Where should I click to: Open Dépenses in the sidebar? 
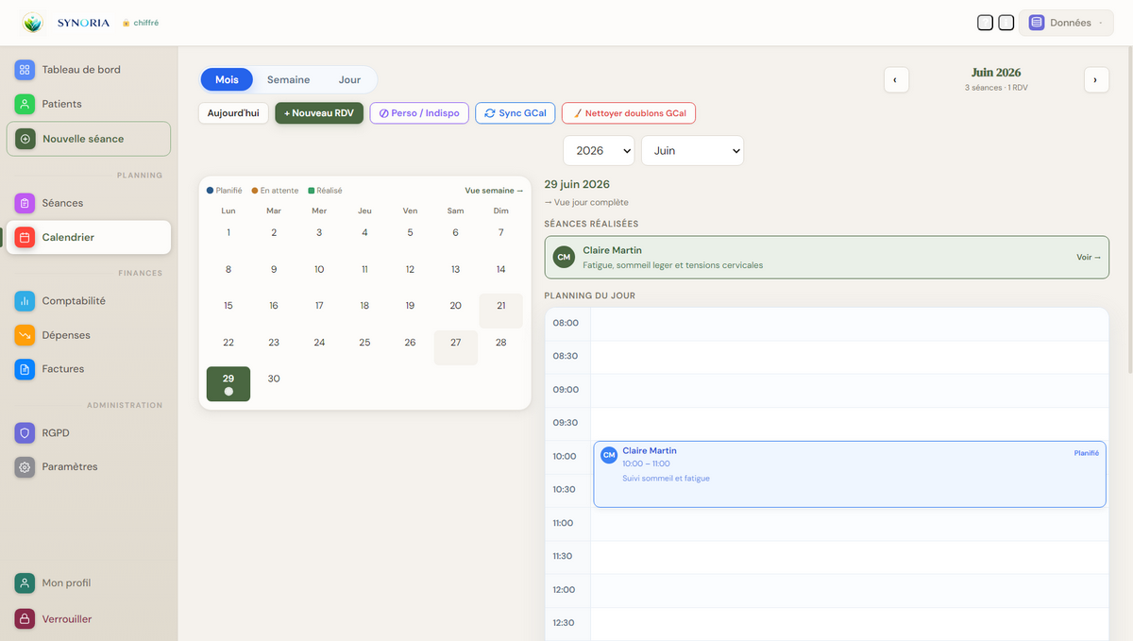89,335
